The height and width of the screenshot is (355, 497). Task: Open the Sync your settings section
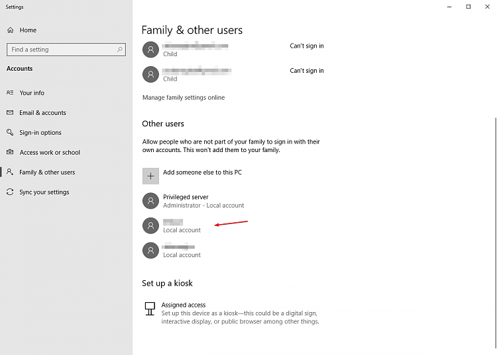[x=44, y=192]
